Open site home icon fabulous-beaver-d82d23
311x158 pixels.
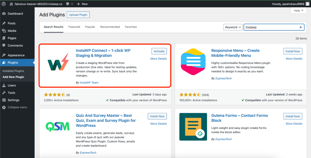coord(11,4)
